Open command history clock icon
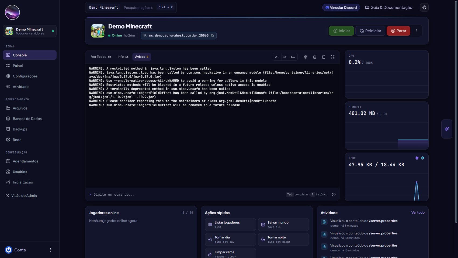This screenshot has height=258, width=458. [x=334, y=195]
